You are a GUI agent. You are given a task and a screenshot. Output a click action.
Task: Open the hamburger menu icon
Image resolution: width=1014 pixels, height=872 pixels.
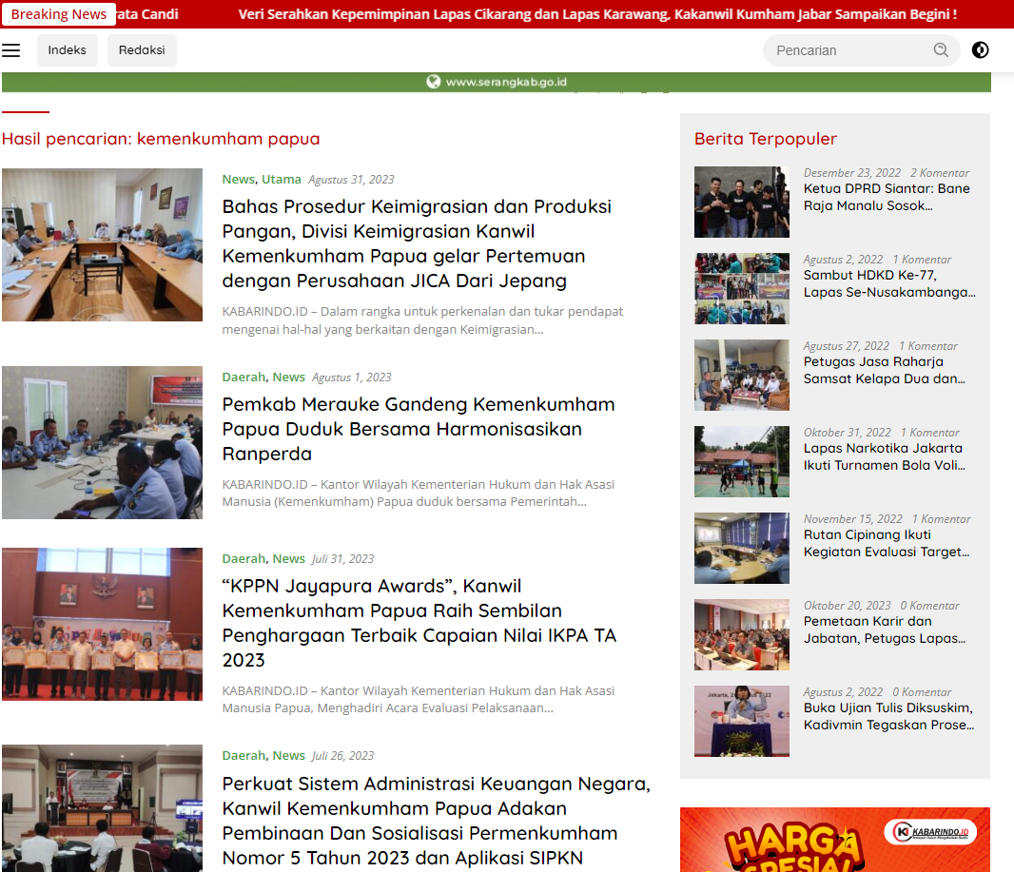(11, 50)
